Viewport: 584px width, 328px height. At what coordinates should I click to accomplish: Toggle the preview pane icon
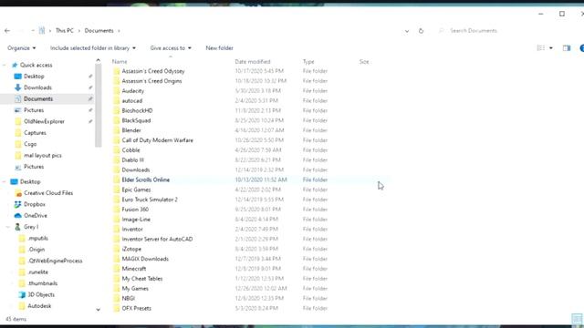click(567, 48)
